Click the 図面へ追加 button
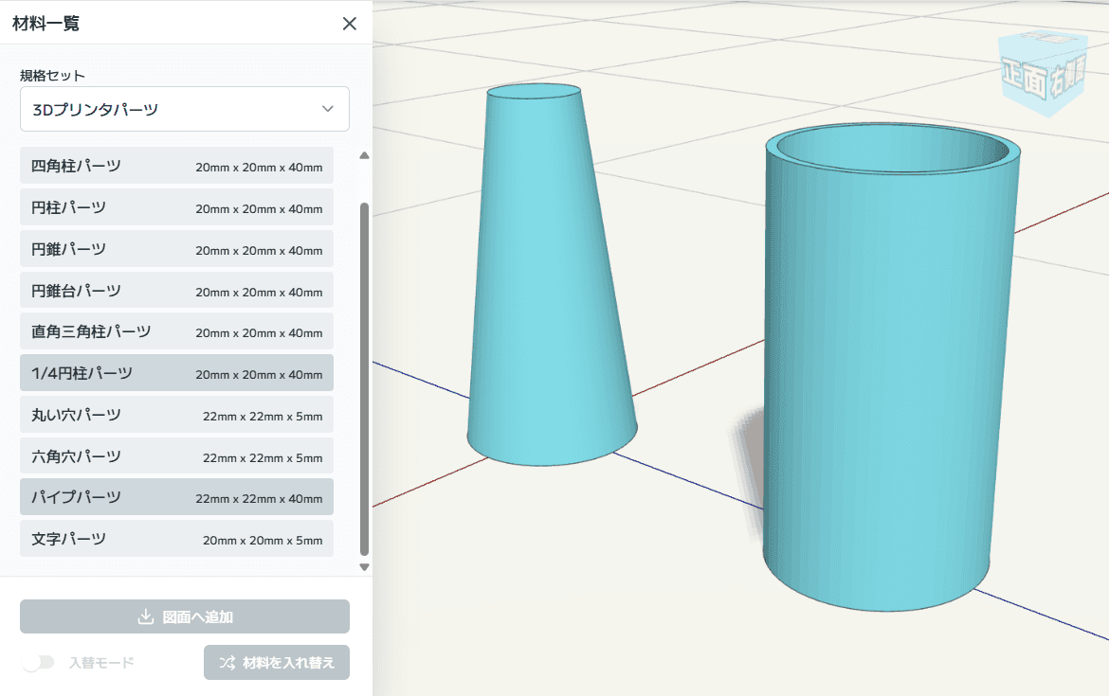Image resolution: width=1109 pixels, height=696 pixels. pyautogui.click(x=184, y=616)
